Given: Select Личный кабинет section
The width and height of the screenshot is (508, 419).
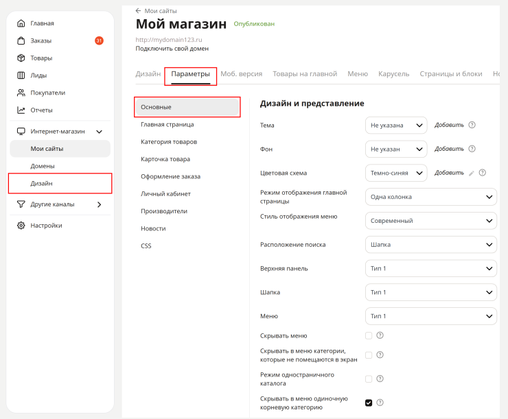Looking at the screenshot, I should 165,194.
